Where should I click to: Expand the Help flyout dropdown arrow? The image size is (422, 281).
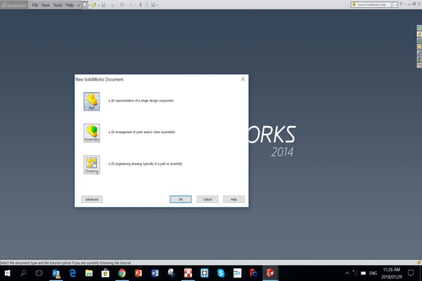[x=405, y=4]
